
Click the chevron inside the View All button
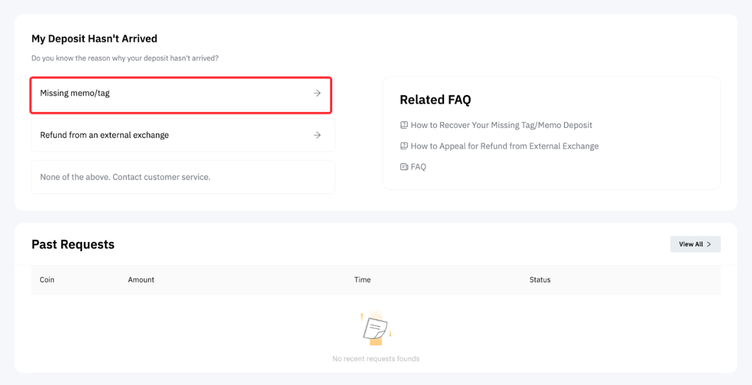point(709,244)
